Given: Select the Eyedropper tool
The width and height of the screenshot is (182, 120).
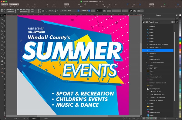Looking at the screenshot, I should tap(2, 69).
